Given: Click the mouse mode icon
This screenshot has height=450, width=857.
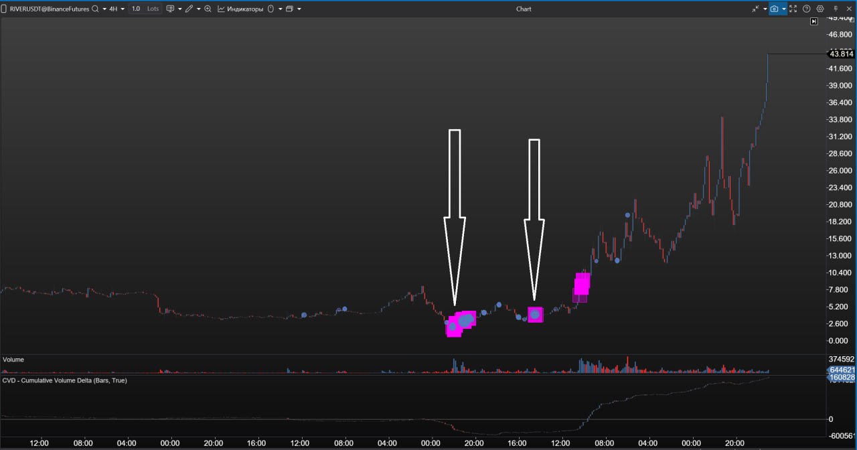Looking at the screenshot, I should coord(270,9).
